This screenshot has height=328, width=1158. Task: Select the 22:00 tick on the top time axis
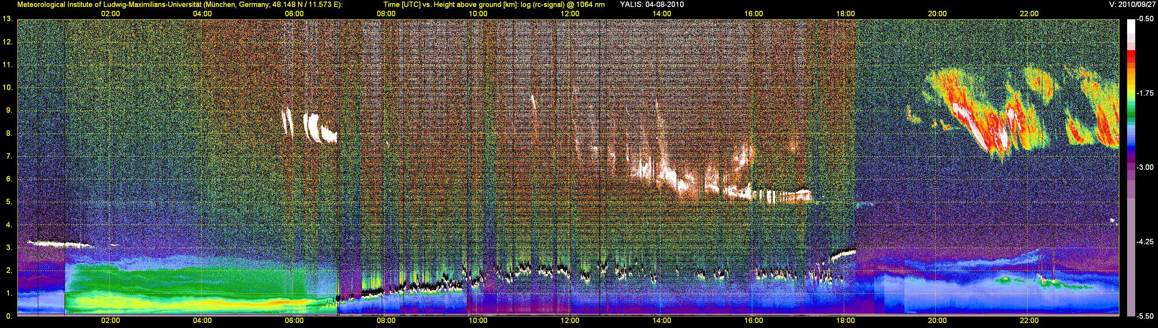[x=1029, y=14]
